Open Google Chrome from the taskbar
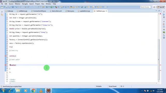This screenshot has width=166, height=93. (x=33, y=91)
